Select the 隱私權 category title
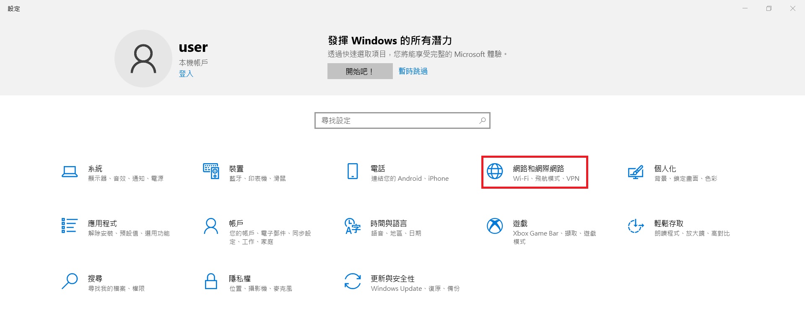 pyautogui.click(x=240, y=279)
